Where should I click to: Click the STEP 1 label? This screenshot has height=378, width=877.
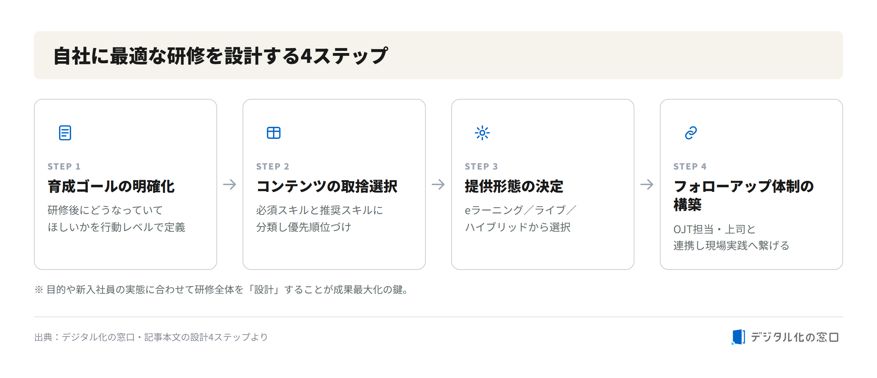64,166
